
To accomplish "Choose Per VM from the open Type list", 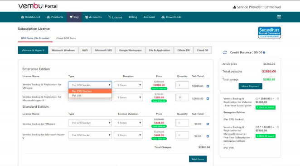I will 90,96.
